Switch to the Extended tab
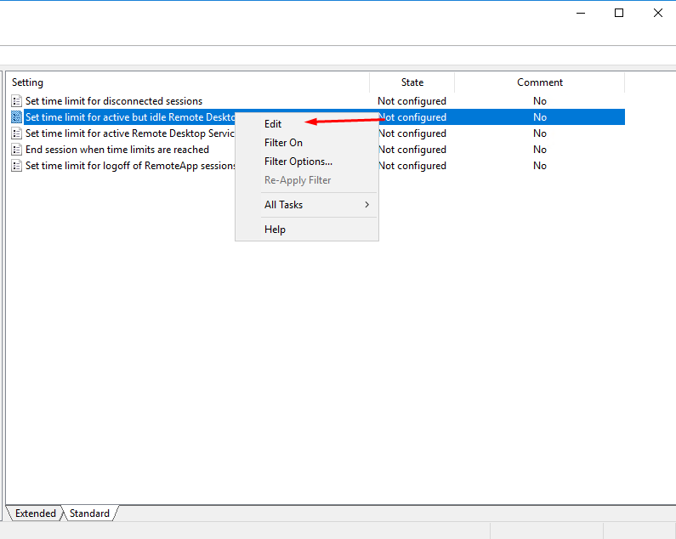Screen dimensions: 676x539 35,513
